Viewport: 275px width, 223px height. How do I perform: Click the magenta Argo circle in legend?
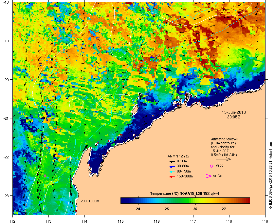point(211,166)
